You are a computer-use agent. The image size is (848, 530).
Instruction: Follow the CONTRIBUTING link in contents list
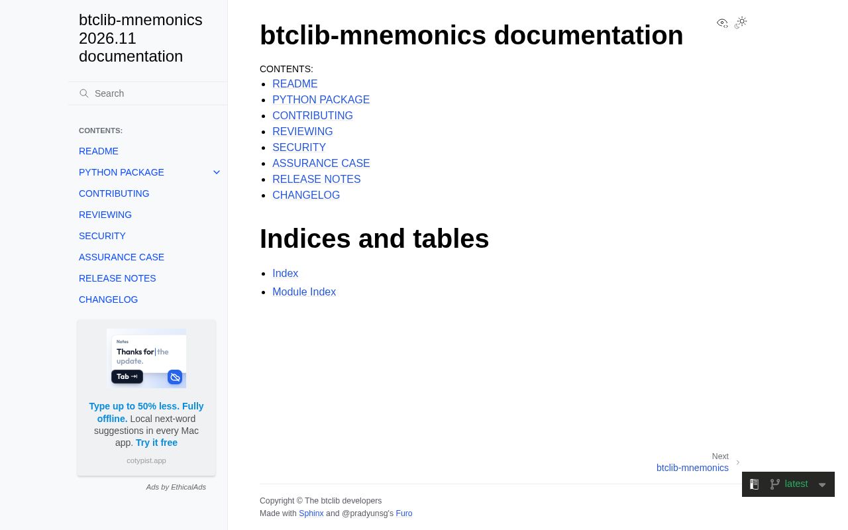[313, 116]
